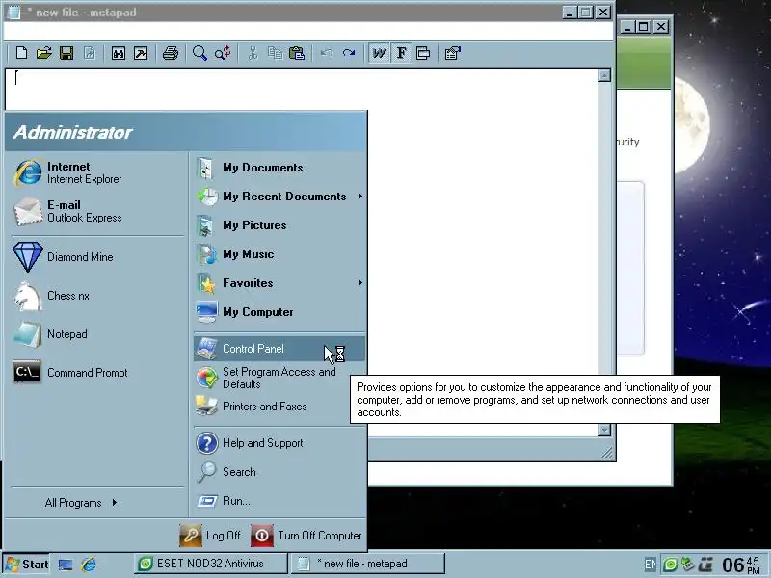The height and width of the screenshot is (578, 771).
Task: Open EN language indicator in tray
Action: pyautogui.click(x=650, y=565)
